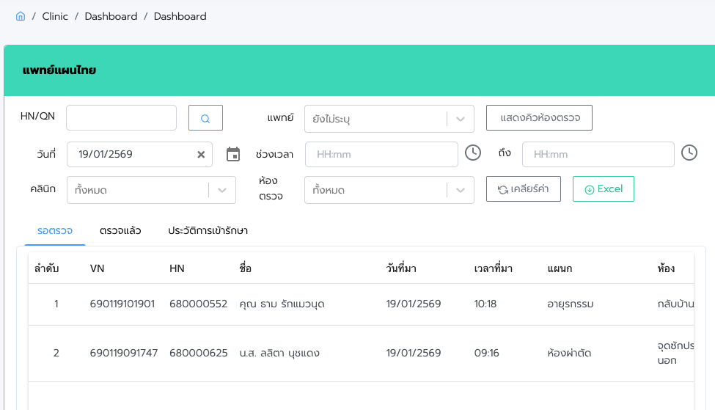Click the ถึง end time field
Viewport: 715px width, 410px height.
tap(598, 155)
